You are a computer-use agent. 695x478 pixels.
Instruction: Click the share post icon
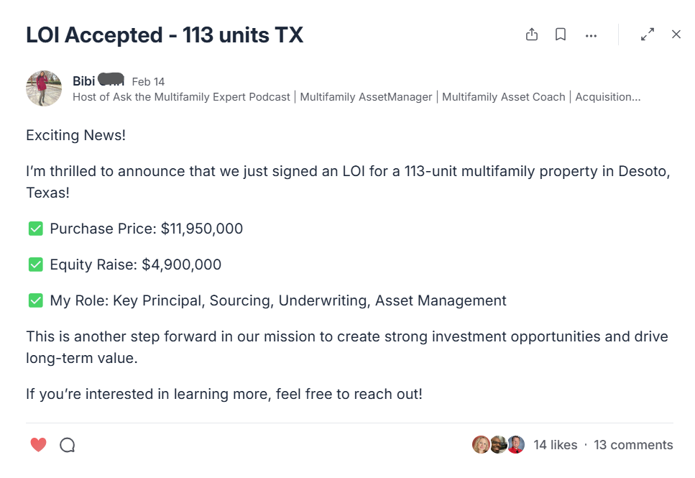coord(532,35)
